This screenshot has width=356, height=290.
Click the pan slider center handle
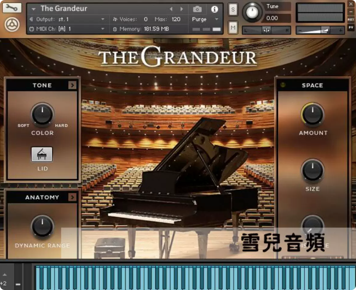[267, 30]
